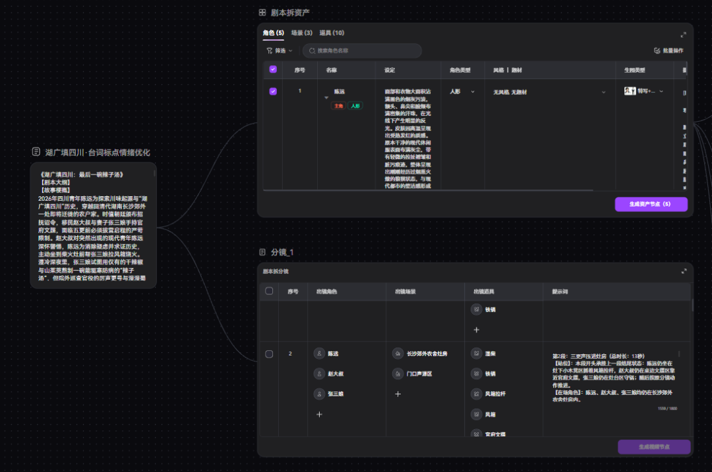Uncheck the checkbox for the 陈远 role row
The image size is (712, 472).
click(x=273, y=91)
